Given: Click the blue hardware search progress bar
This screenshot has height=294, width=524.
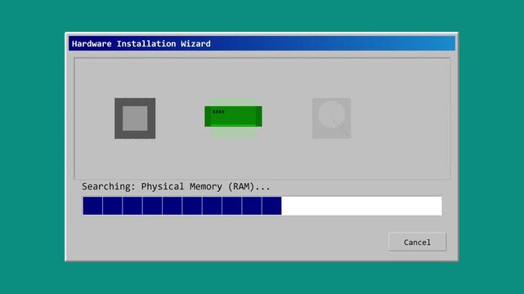Looking at the screenshot, I should pos(262,206).
